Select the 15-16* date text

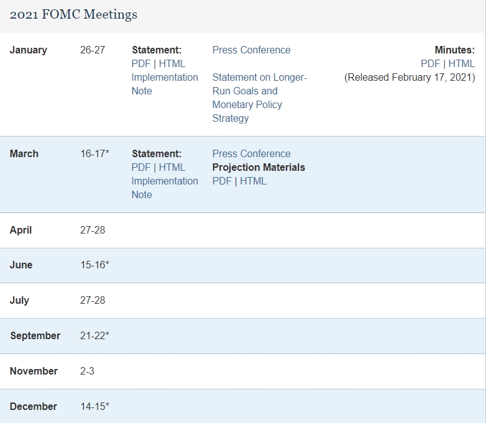point(95,265)
